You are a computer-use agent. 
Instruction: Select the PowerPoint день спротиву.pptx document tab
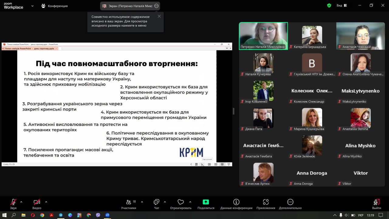[29, 48]
